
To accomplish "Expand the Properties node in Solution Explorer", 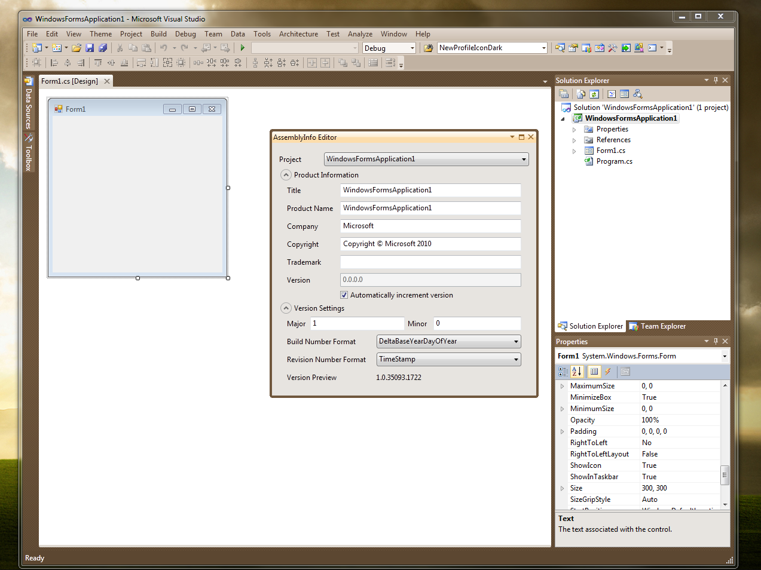I will coord(574,130).
